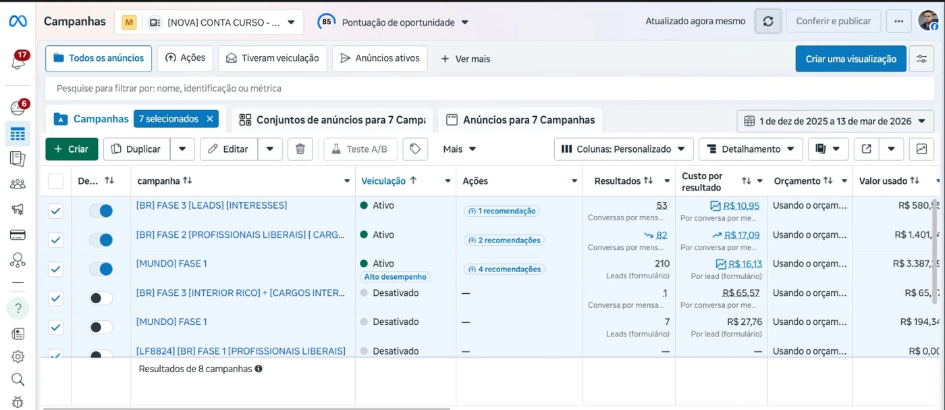The height and width of the screenshot is (410, 945).
Task: Export table data with the export icon
Action: click(x=867, y=149)
